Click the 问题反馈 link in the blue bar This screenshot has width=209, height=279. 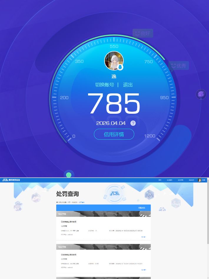click(142, 208)
